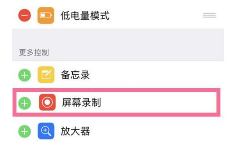Grab the reorder handle for 低电量模式
This screenshot has width=231, height=145.
tap(210, 15)
